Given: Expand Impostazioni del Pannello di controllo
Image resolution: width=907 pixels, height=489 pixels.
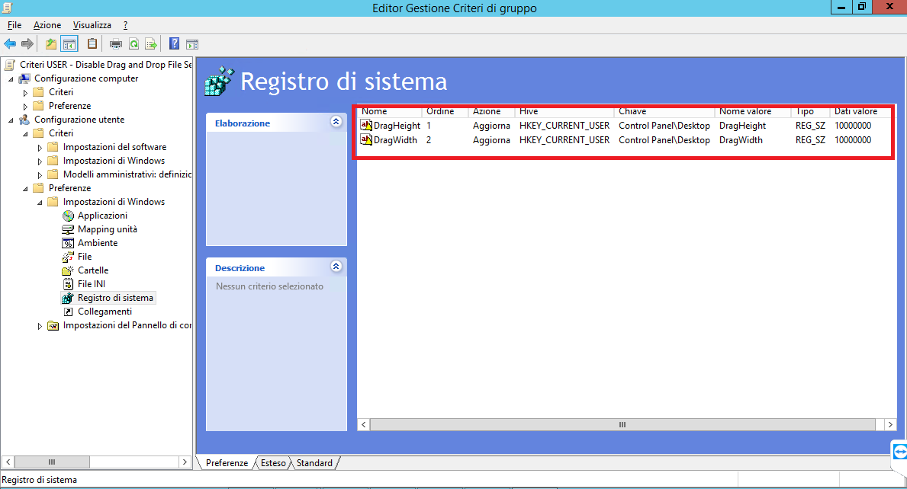Looking at the screenshot, I should [40, 326].
